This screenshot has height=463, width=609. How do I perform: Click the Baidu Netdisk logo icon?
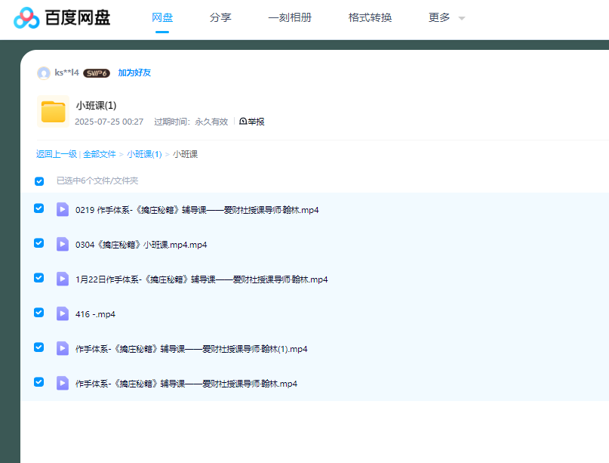tap(26, 17)
